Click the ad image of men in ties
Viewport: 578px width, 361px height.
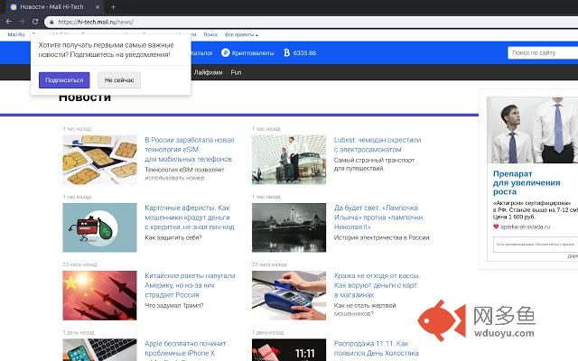532,130
